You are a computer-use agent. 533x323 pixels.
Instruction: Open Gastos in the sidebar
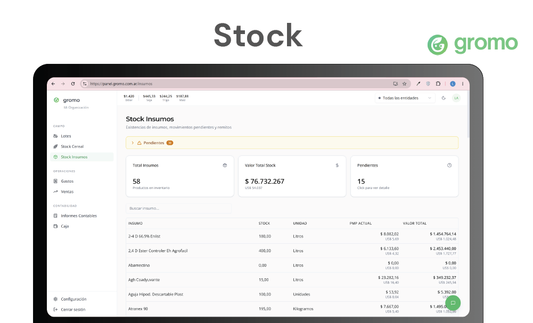(x=82, y=181)
